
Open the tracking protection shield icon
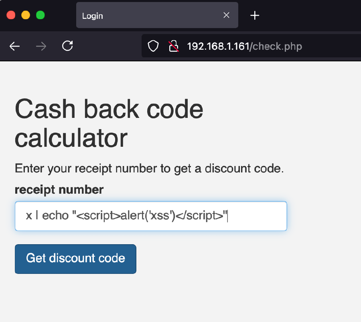(153, 47)
